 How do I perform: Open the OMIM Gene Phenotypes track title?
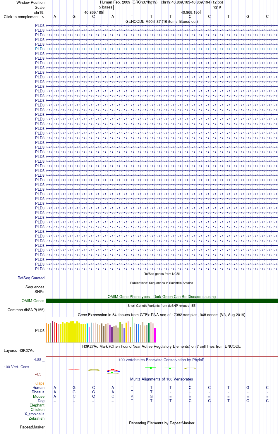point(162,297)
